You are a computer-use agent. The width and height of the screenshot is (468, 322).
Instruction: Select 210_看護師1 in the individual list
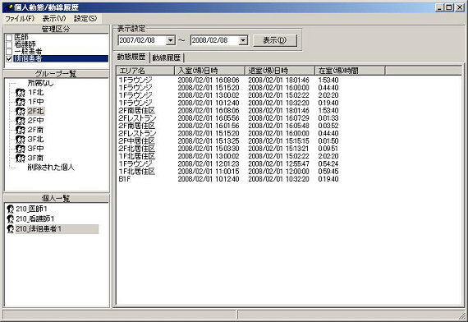click(x=35, y=219)
